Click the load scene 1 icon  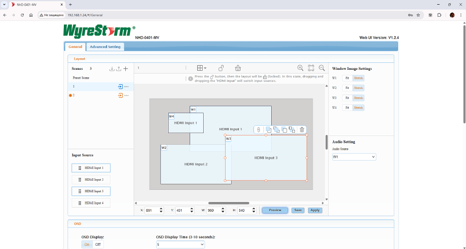pos(120,87)
